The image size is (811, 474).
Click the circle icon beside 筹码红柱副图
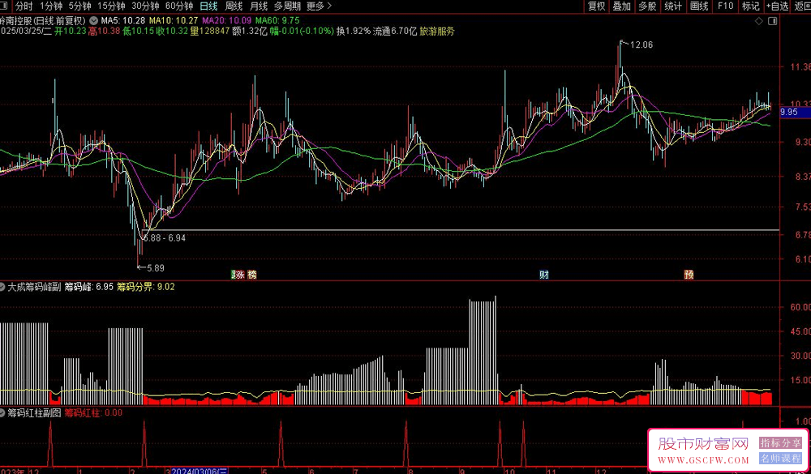pos(3,412)
